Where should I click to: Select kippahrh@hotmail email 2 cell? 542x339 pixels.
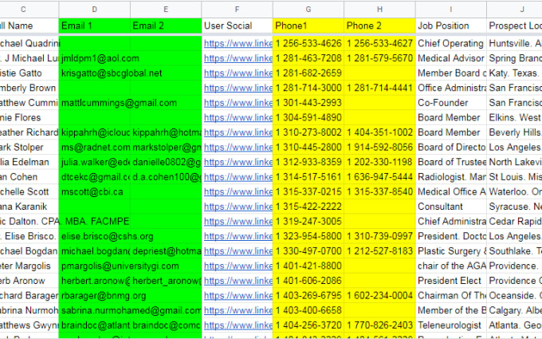tap(166, 132)
